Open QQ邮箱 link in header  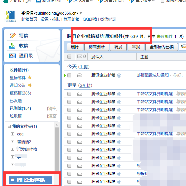click(x=90, y=19)
